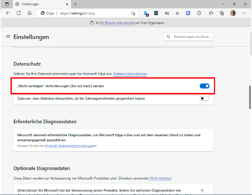Open 'Mehr erfahren' link
This screenshot has height=195, width=252.
point(161,178)
